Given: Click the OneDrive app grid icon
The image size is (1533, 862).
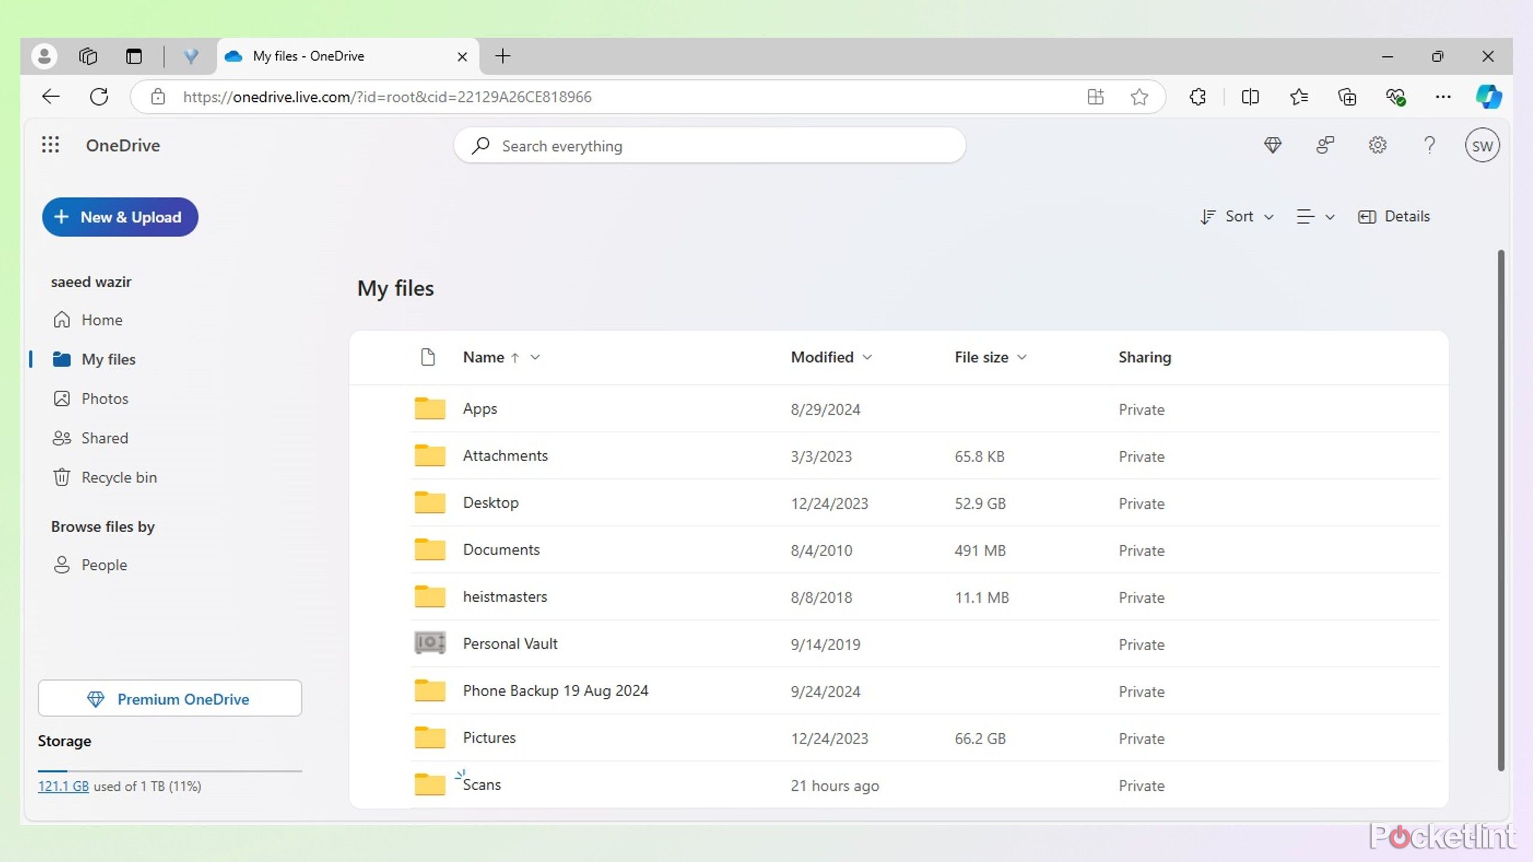Looking at the screenshot, I should pos(50,144).
